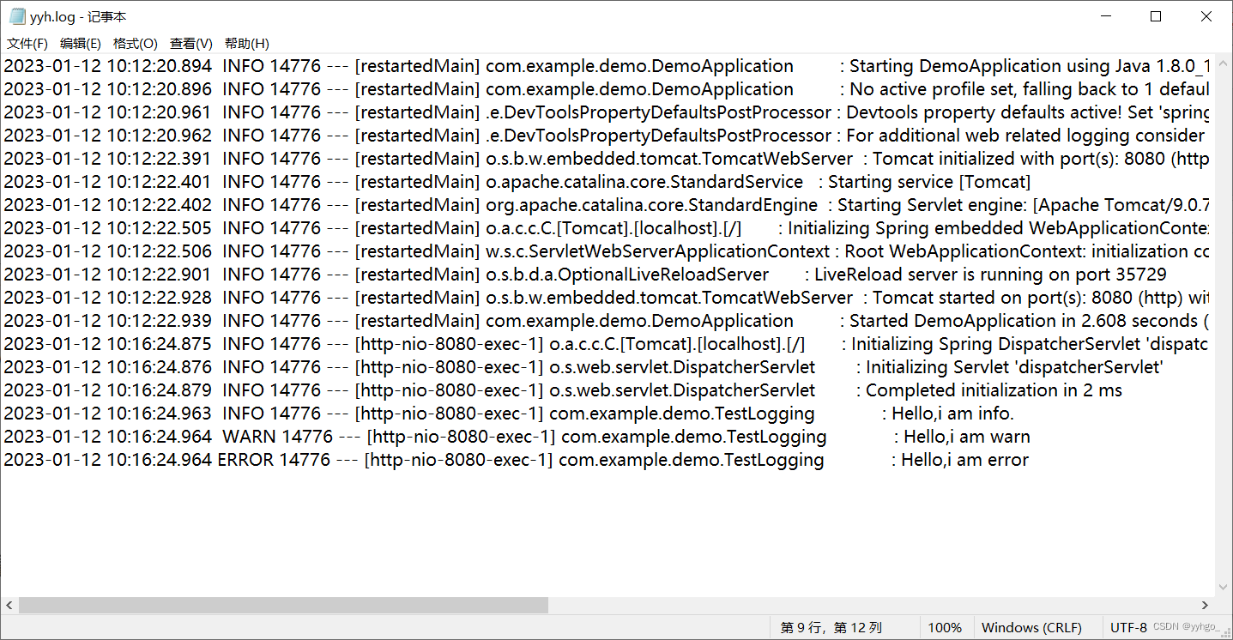1233x640 pixels.
Task: Open the 帮助(H) menu
Action: tap(246, 43)
